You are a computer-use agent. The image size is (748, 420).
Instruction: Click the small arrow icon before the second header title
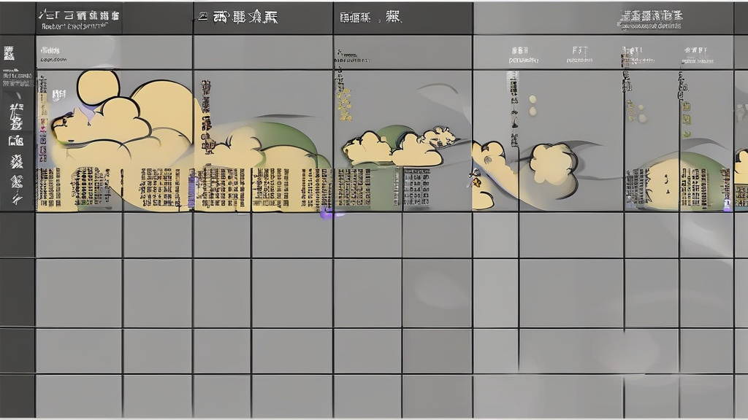tap(202, 18)
